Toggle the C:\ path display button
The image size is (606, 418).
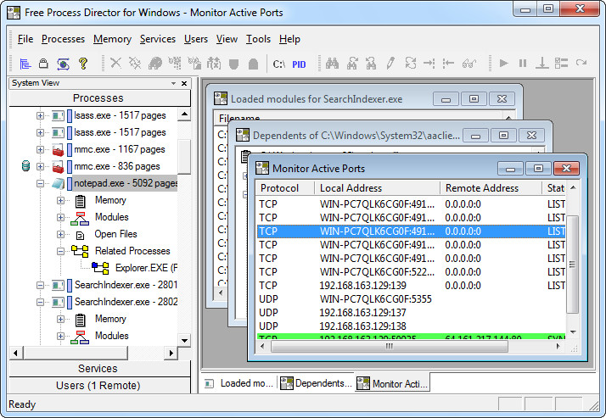pos(278,64)
